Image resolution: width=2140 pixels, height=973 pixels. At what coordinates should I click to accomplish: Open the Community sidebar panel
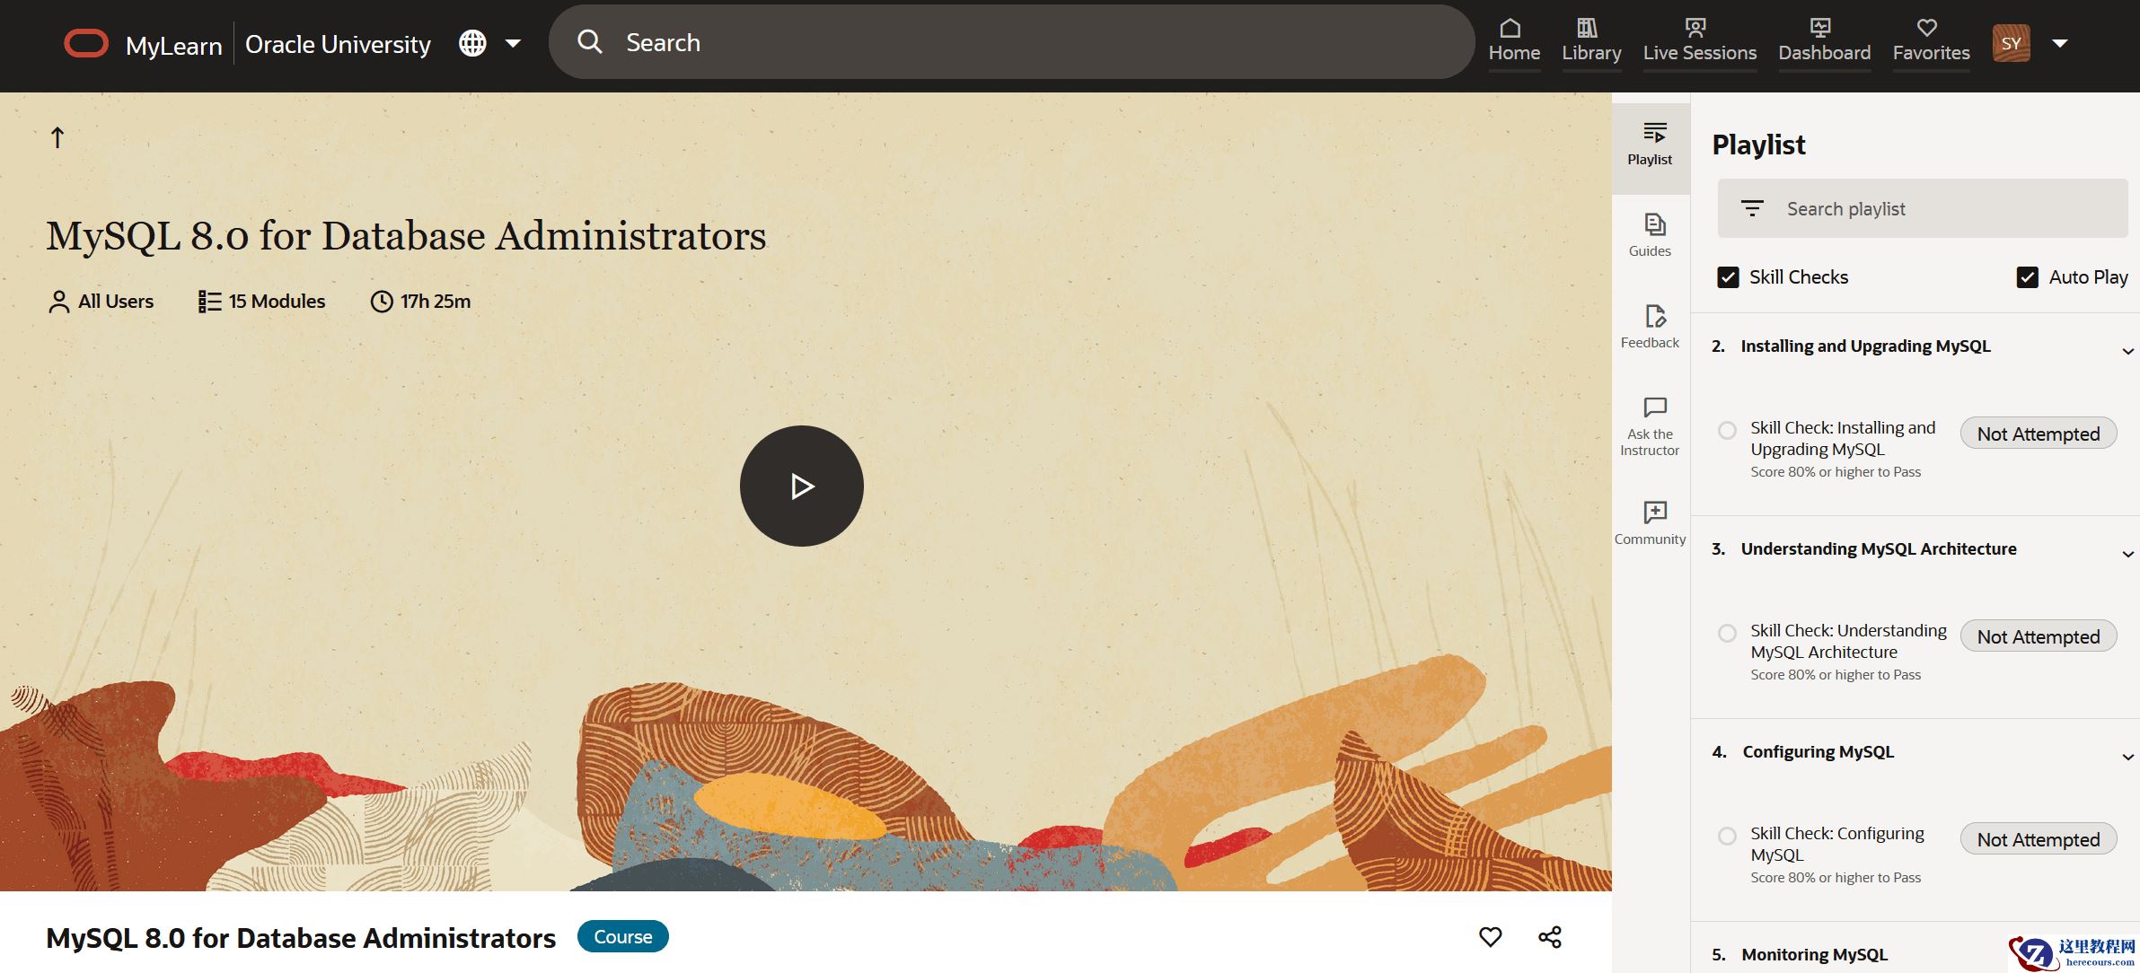(1651, 523)
